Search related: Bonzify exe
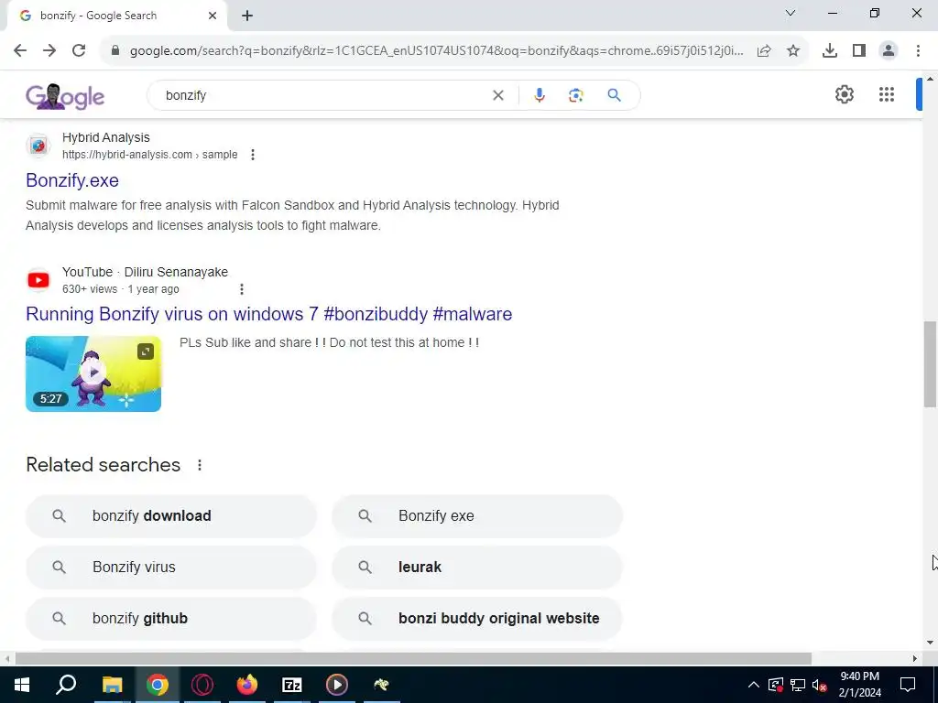The image size is (938, 703). coord(477,516)
